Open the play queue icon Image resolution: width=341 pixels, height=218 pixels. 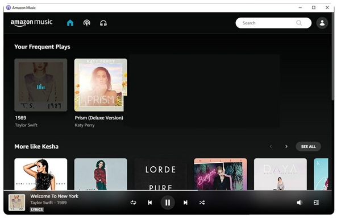(x=316, y=203)
